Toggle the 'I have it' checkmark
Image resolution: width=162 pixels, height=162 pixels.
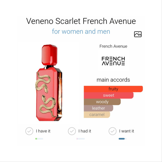(29, 131)
